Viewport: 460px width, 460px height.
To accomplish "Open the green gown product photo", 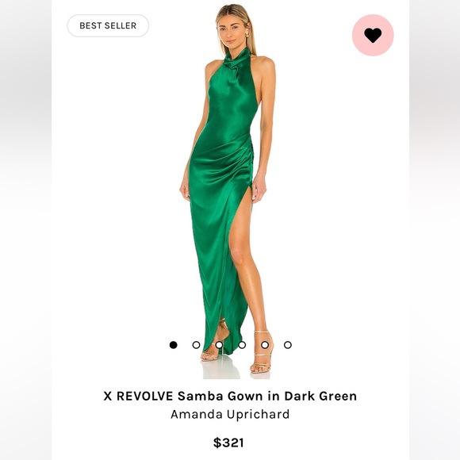I will coord(228,190).
